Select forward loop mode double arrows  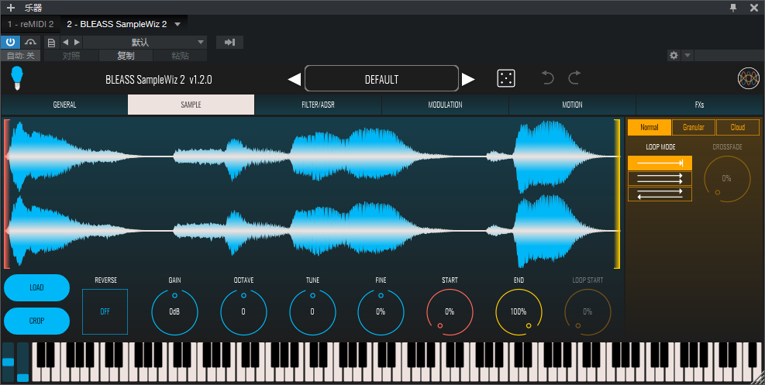click(660, 178)
